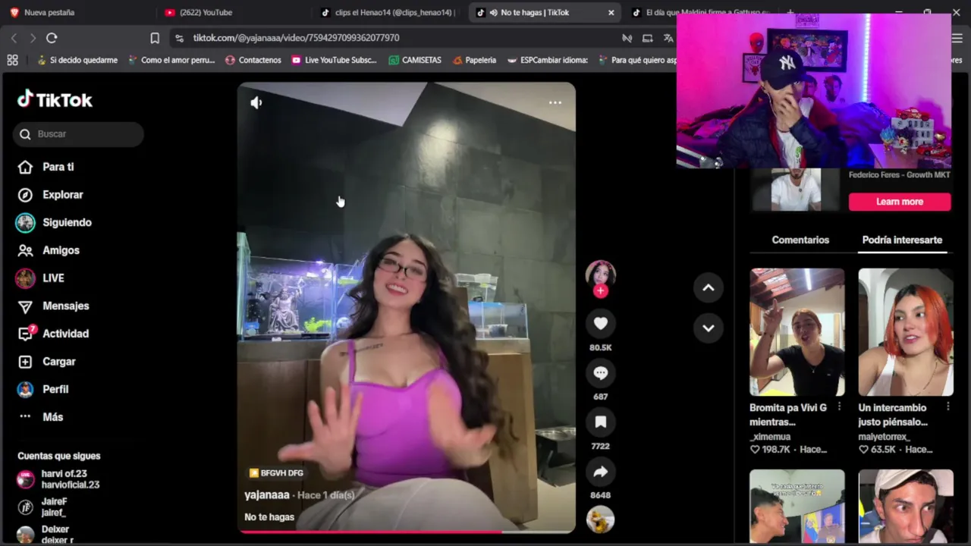Focus the Buscar search field
This screenshot has height=546, width=971.
click(x=78, y=134)
